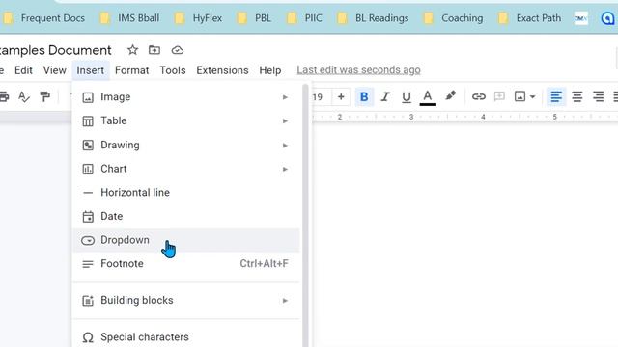
Task: Insert a Horizontal line
Action: click(186, 193)
